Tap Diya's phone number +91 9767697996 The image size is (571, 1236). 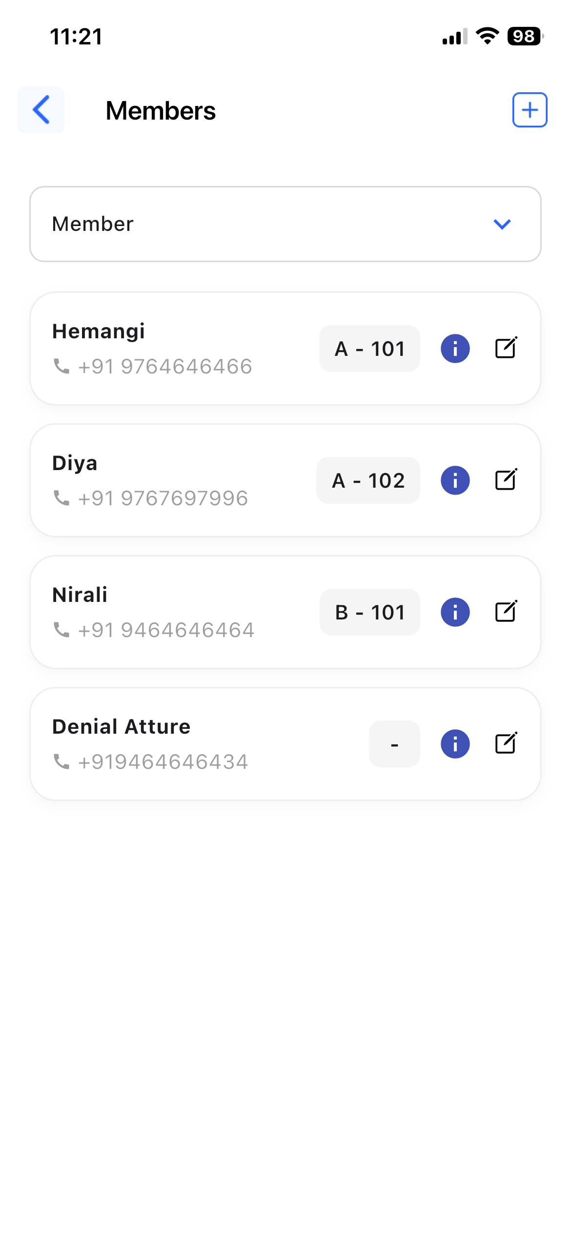point(163,498)
